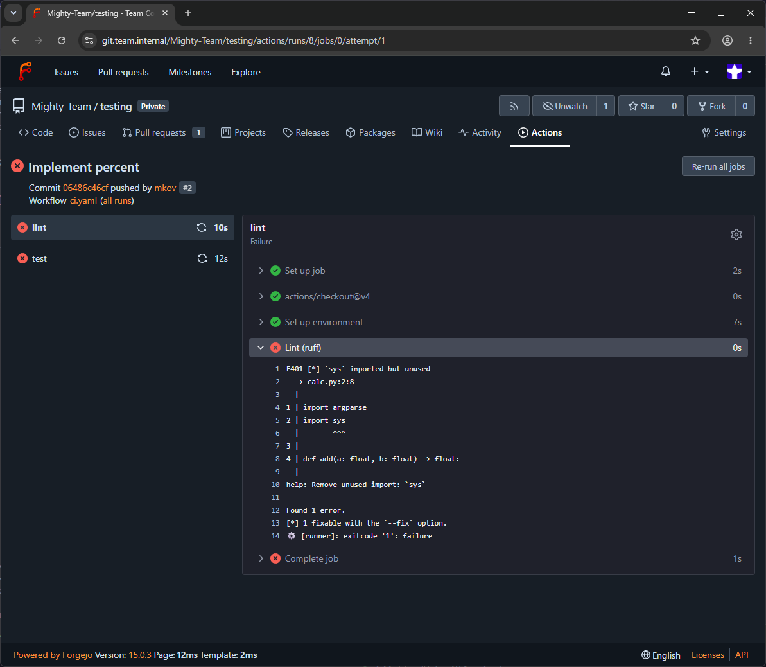
Task: Open the log settings gear icon
Action: (736, 235)
